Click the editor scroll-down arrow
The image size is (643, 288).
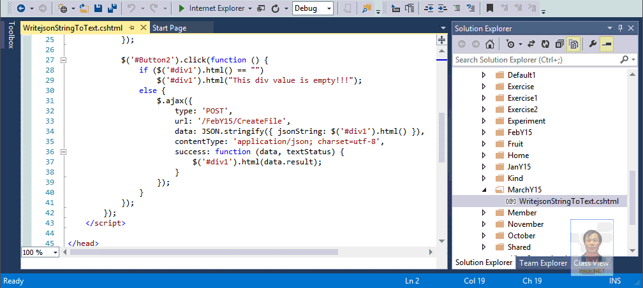441,240
